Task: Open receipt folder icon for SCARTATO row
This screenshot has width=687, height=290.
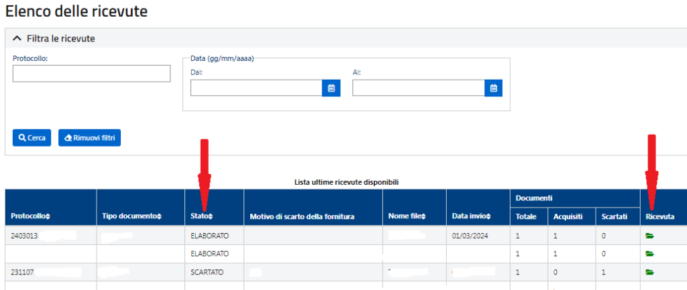Action: tap(649, 273)
